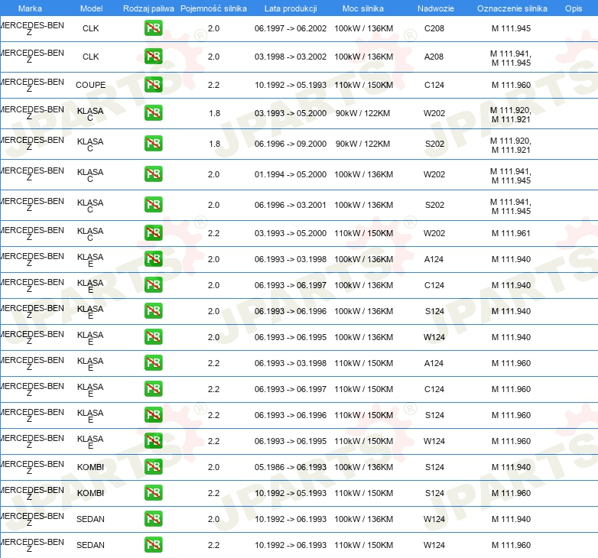
Task: Click the Lata produkcji column header
Action: pyautogui.click(x=290, y=8)
